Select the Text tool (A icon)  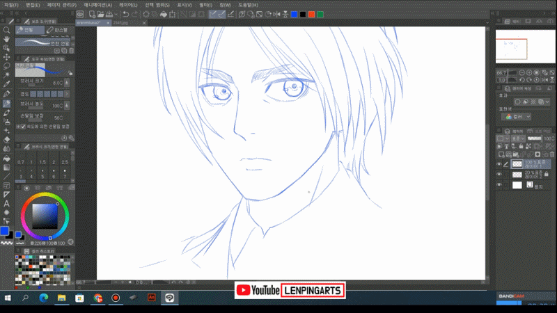coord(6,204)
